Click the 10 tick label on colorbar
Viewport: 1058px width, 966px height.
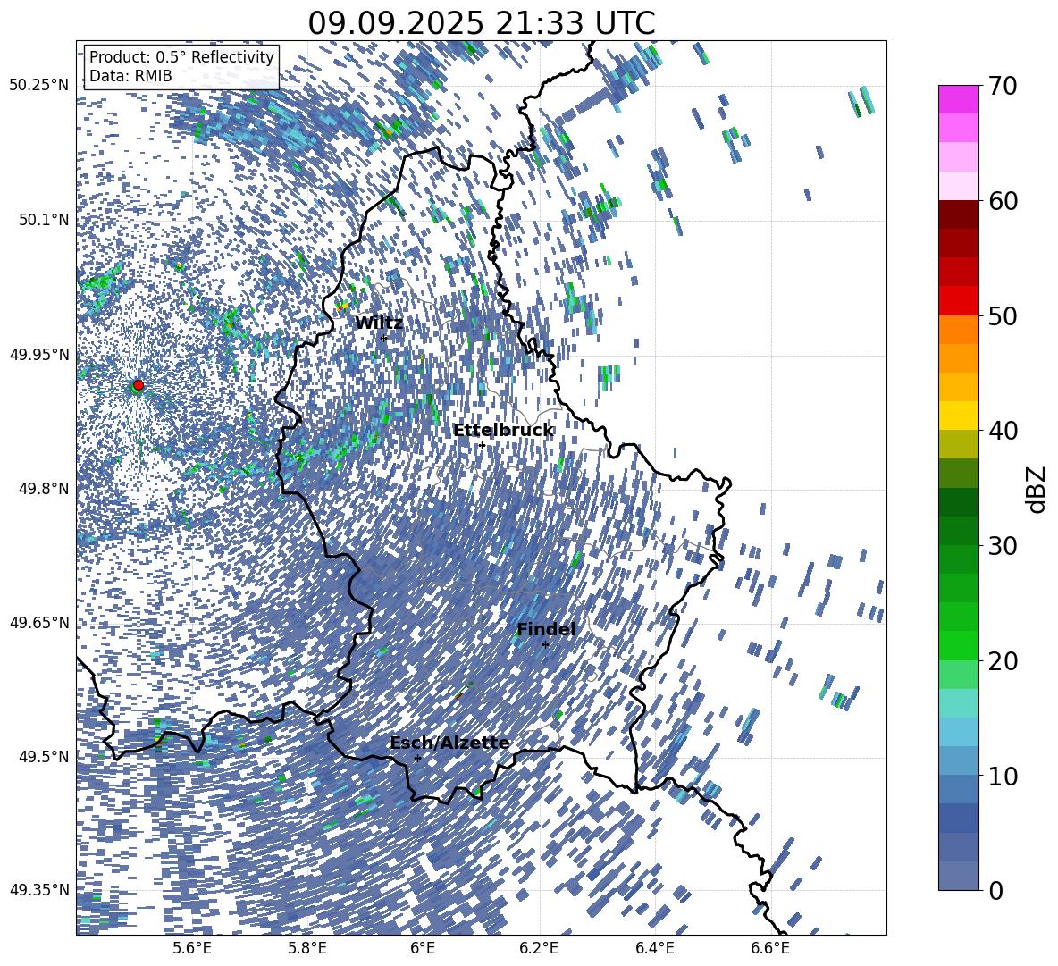coord(1003,776)
